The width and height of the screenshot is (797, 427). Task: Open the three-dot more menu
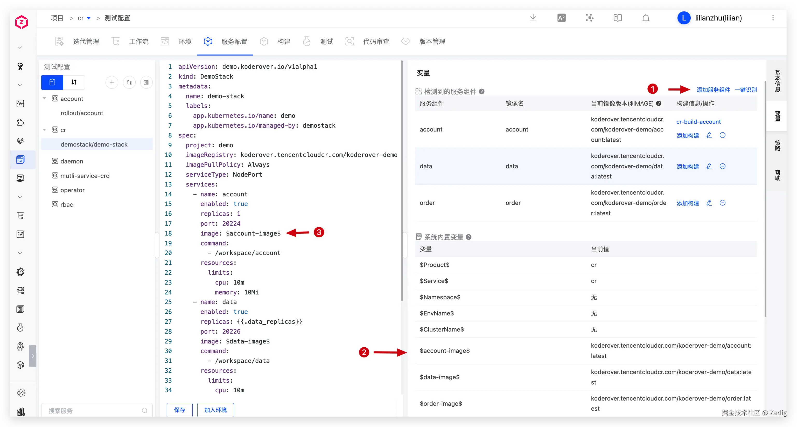click(x=773, y=18)
